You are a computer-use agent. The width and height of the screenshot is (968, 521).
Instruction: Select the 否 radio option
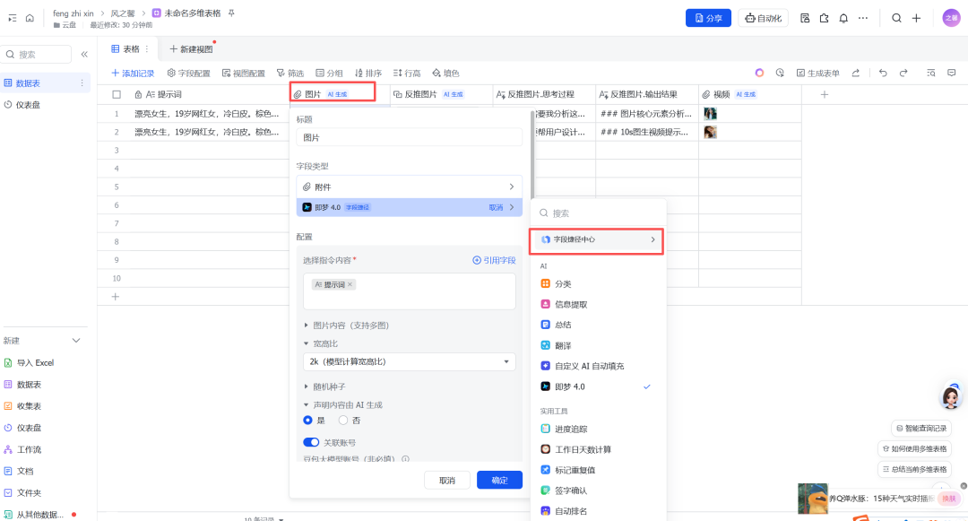point(343,420)
